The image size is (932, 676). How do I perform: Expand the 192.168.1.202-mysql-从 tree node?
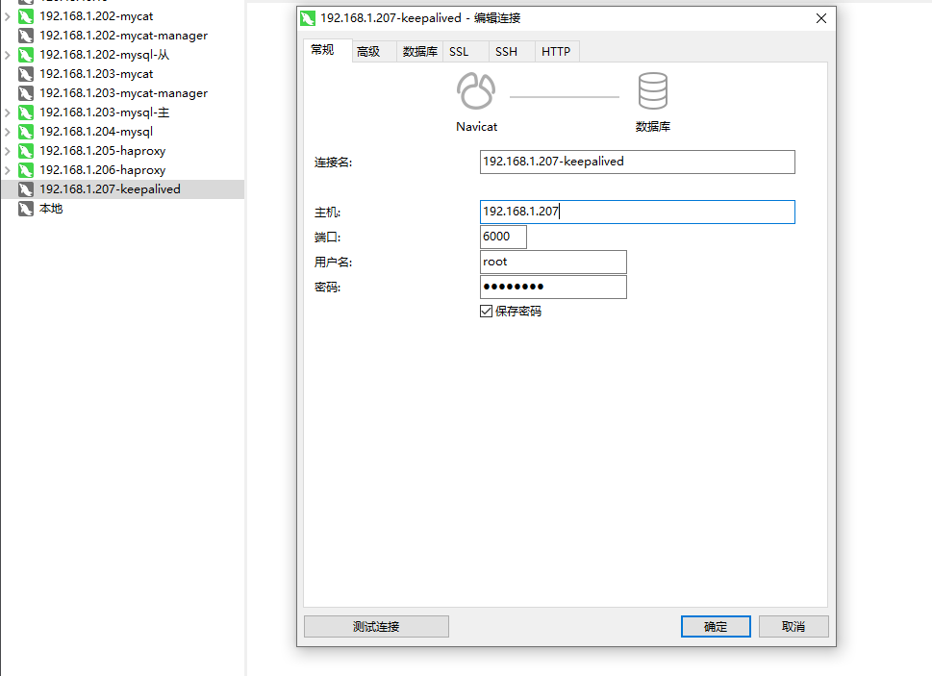[x=8, y=55]
